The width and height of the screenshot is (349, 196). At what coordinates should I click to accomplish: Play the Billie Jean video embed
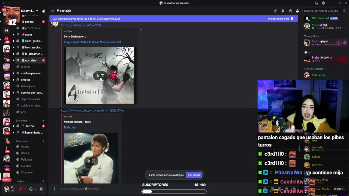pyautogui.click(x=88, y=161)
